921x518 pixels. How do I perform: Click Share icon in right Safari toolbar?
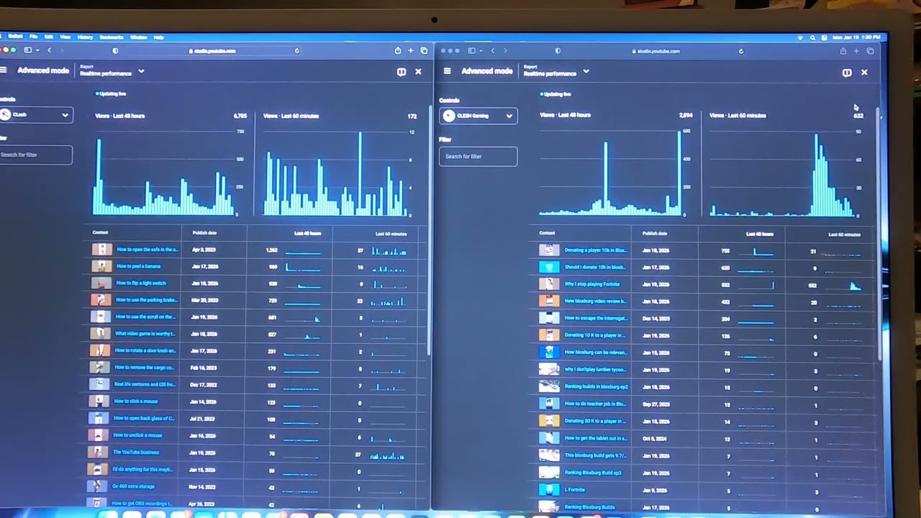click(x=843, y=51)
